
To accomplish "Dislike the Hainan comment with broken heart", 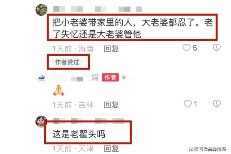I will [x=217, y=48].
